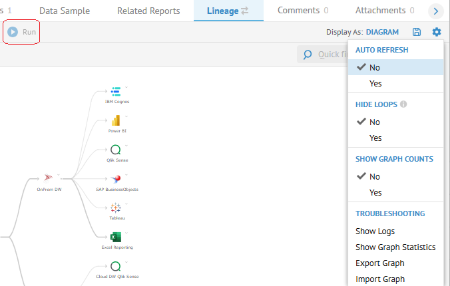Viewport: 450px width, 286px height.
Task: Click the Tableau node icon
Action: [x=116, y=208]
